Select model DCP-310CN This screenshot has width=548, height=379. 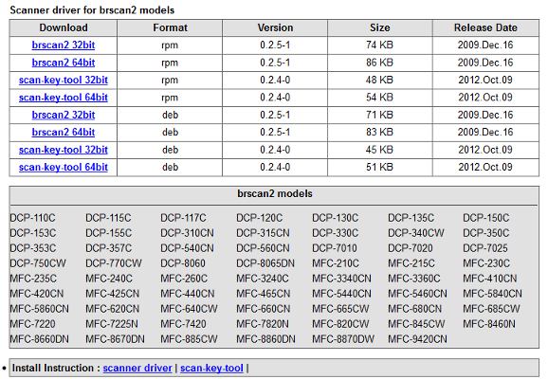tap(188, 233)
